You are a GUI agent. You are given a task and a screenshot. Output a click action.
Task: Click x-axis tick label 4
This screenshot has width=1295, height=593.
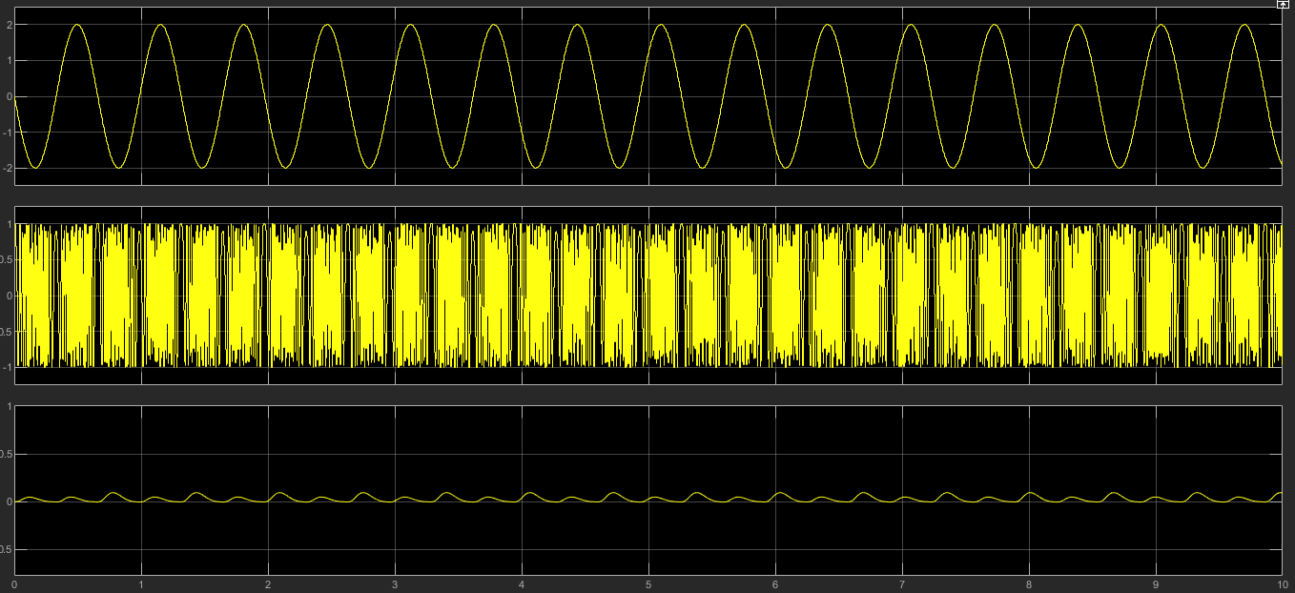pyautogui.click(x=522, y=583)
